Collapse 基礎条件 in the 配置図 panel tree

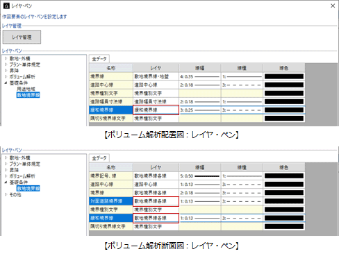(x=6, y=83)
